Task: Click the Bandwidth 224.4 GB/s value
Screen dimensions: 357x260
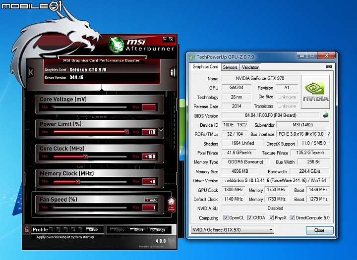Action: pos(309,171)
